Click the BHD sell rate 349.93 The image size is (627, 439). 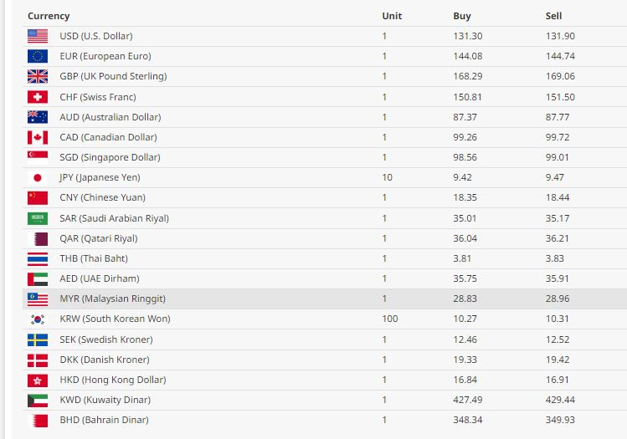[x=560, y=420]
